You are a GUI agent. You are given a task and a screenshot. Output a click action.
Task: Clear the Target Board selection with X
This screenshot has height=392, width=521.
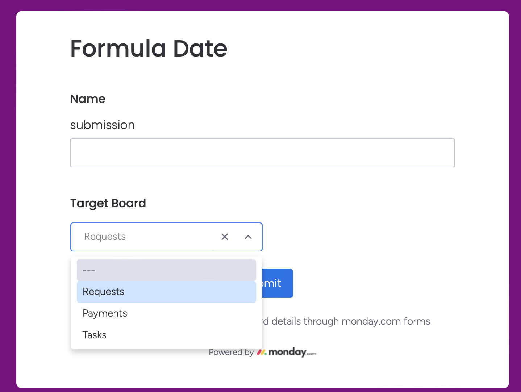[225, 237]
